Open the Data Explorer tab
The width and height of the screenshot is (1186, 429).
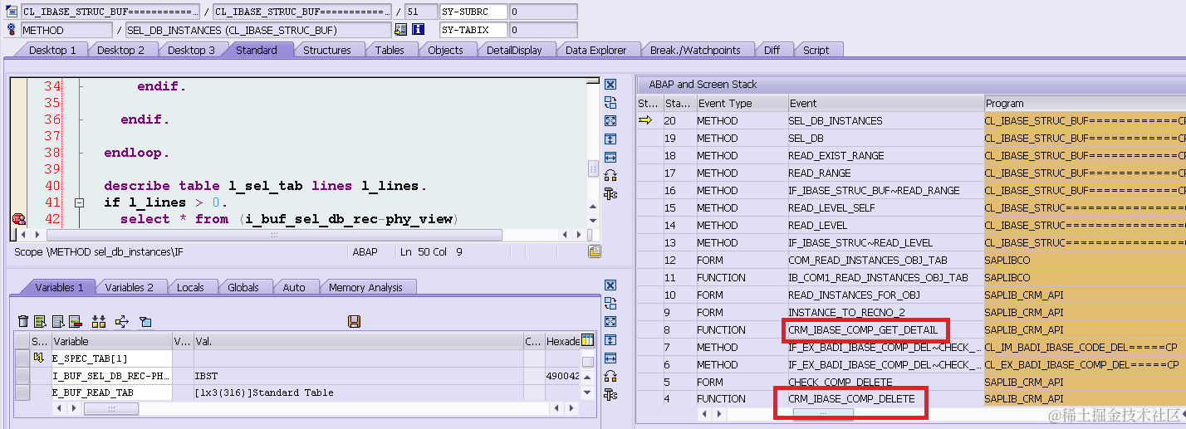coord(595,50)
